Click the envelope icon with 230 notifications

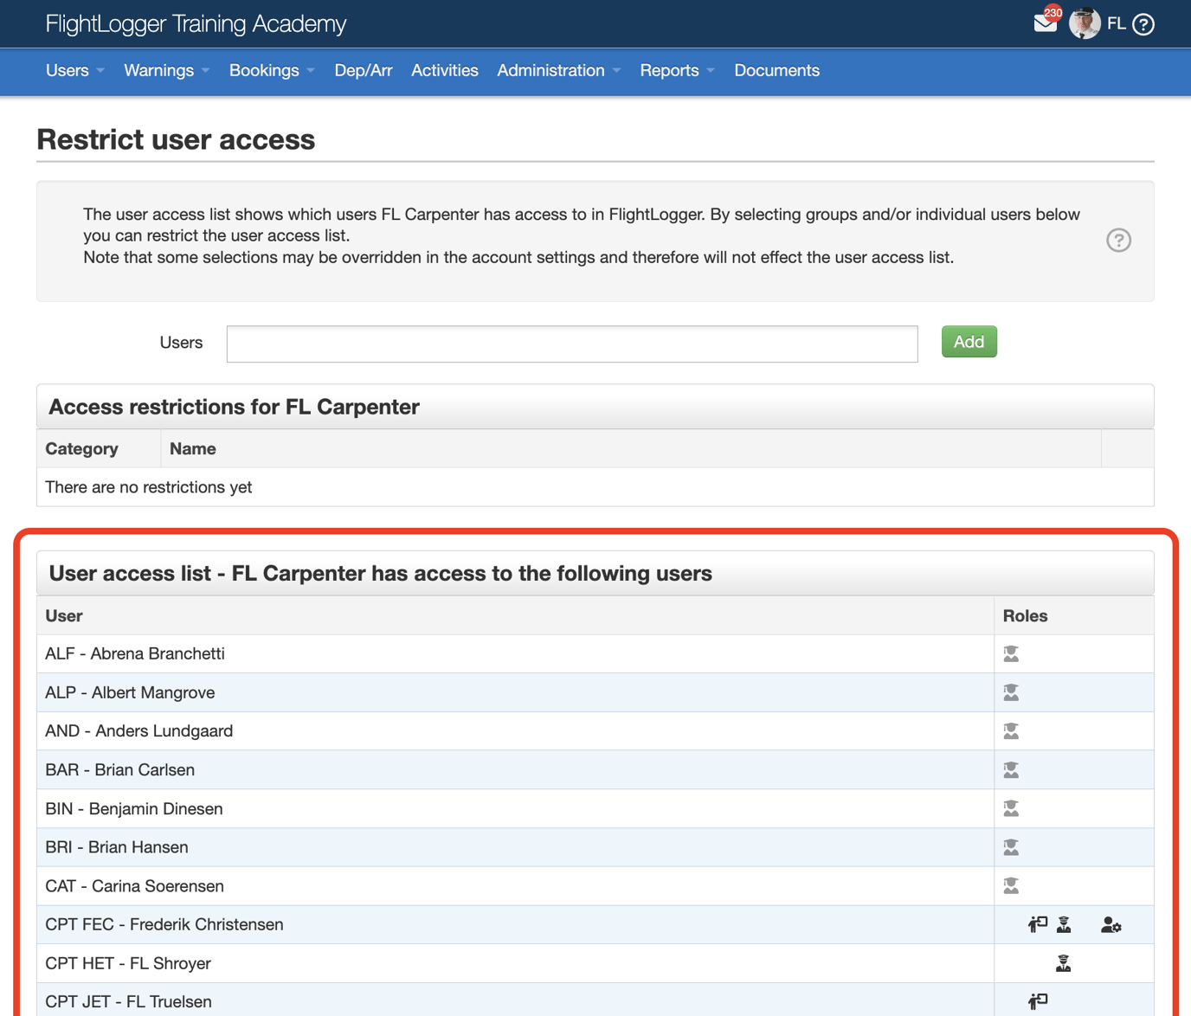tap(1045, 21)
